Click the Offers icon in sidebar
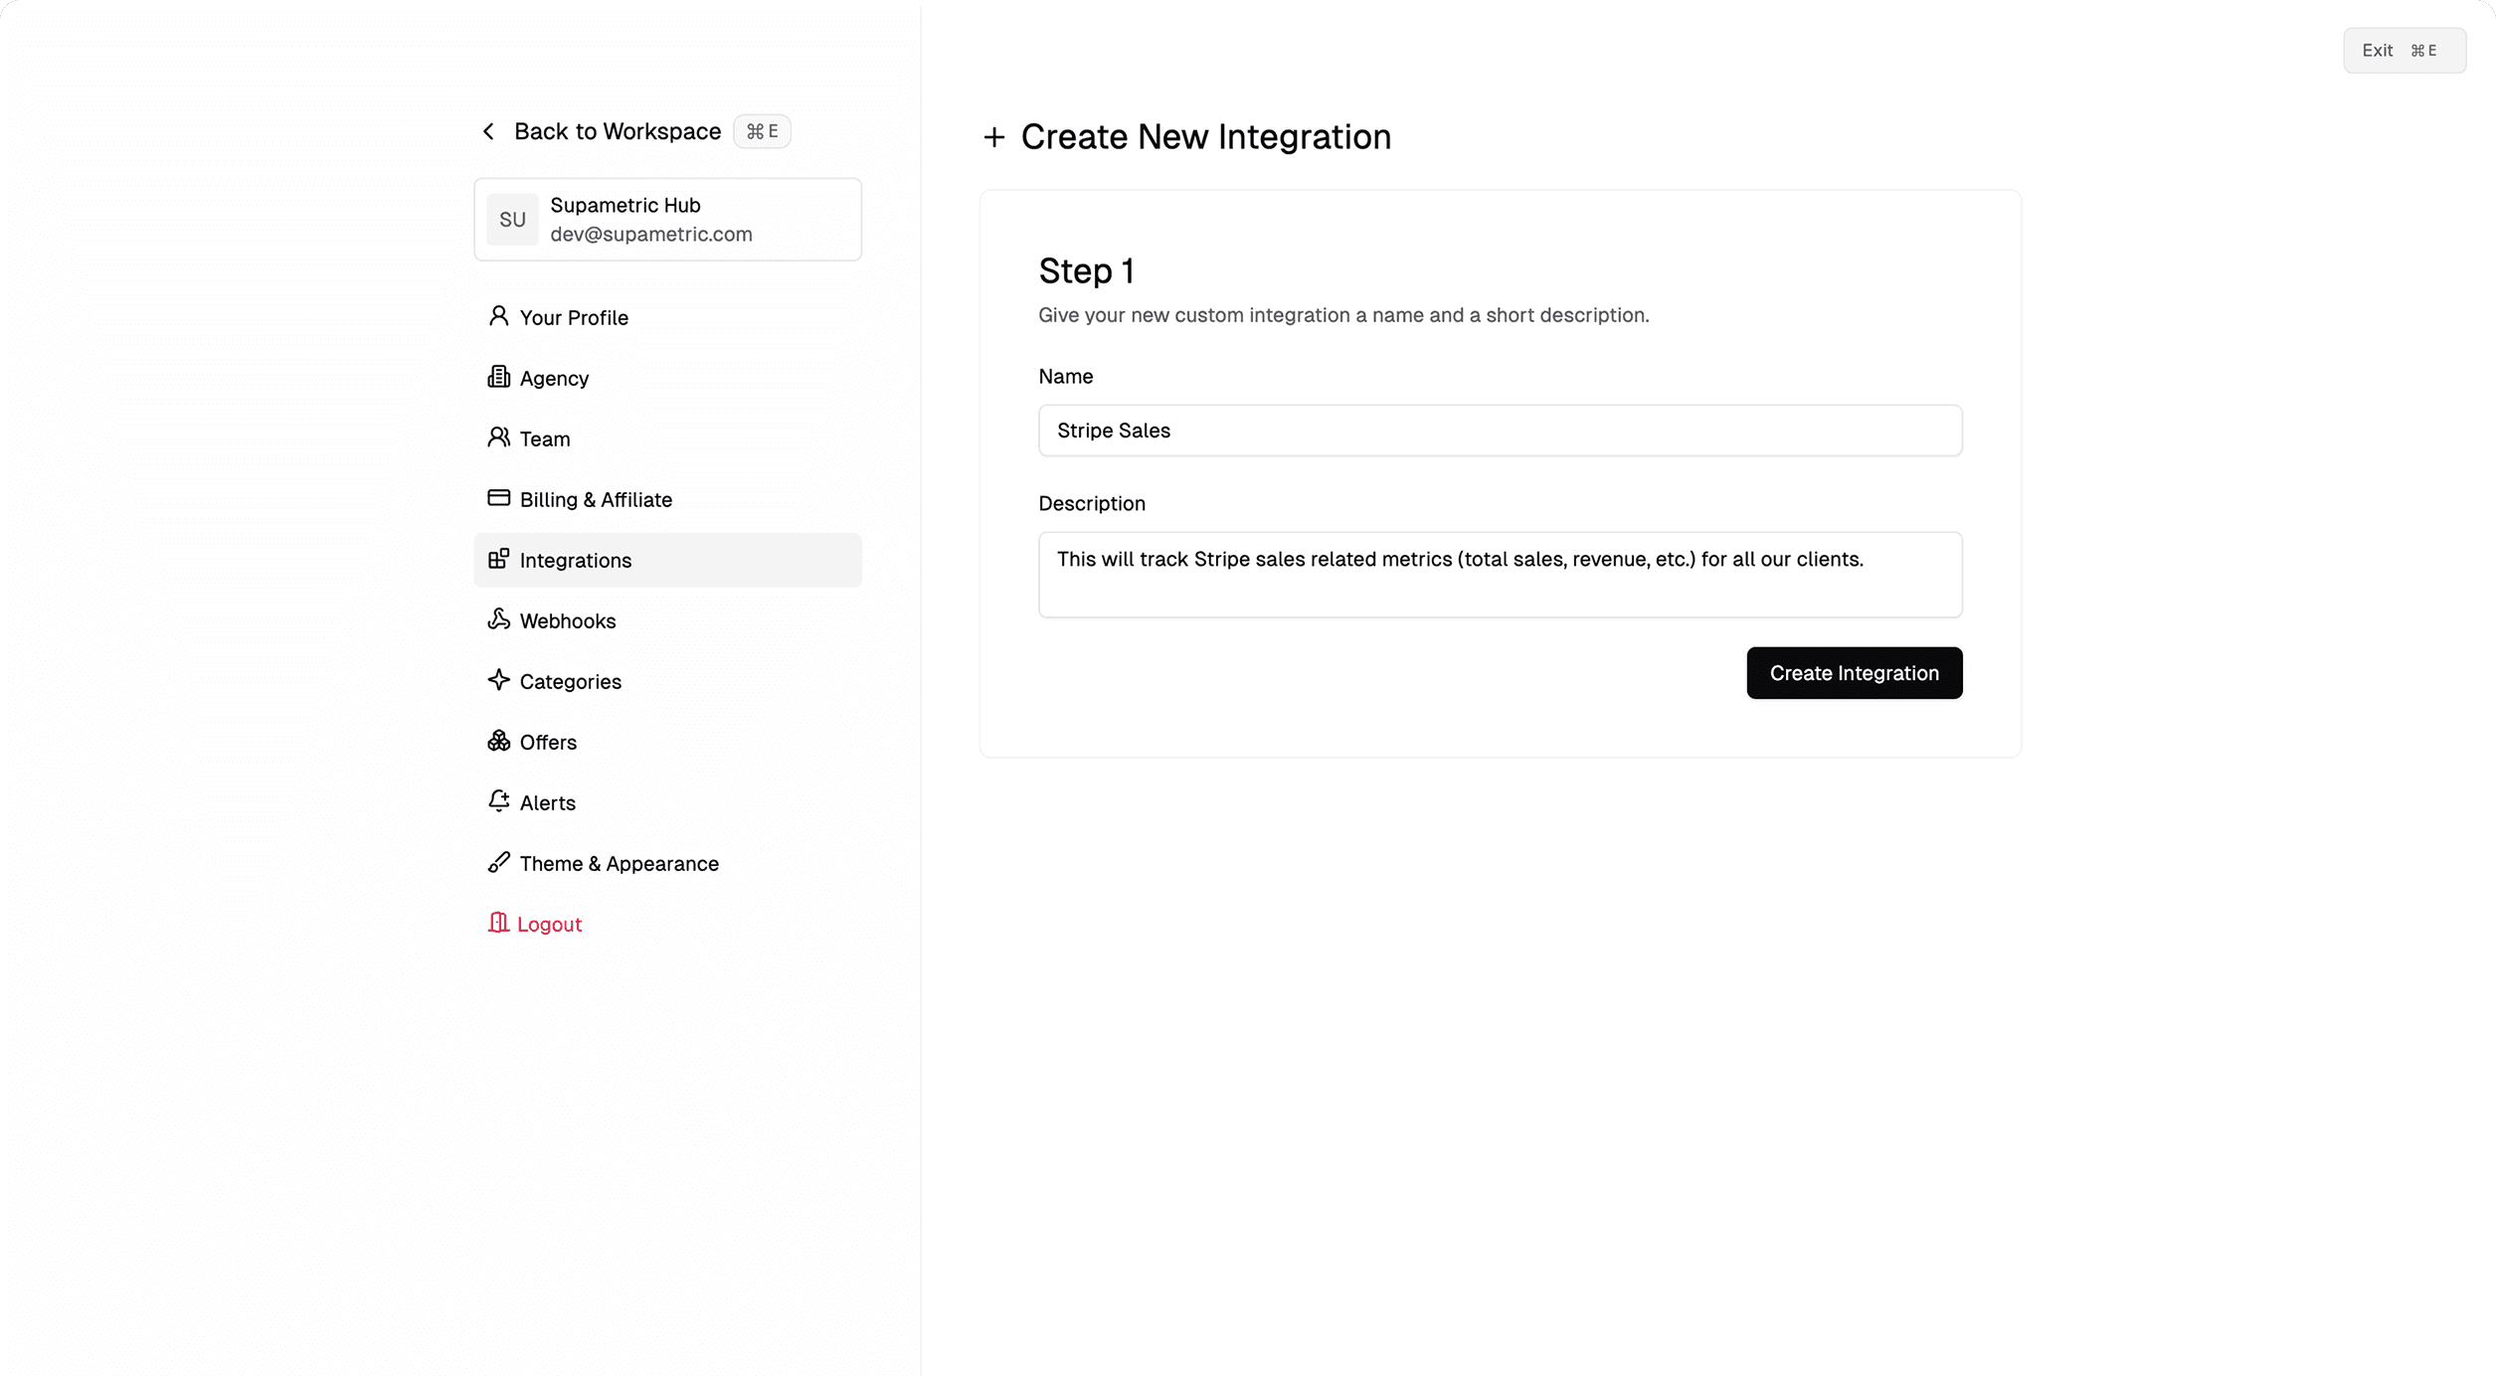2496x1382 pixels. [498, 741]
